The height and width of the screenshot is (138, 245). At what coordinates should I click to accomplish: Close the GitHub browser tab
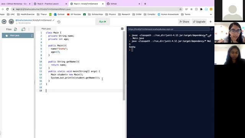tap(139, 4)
